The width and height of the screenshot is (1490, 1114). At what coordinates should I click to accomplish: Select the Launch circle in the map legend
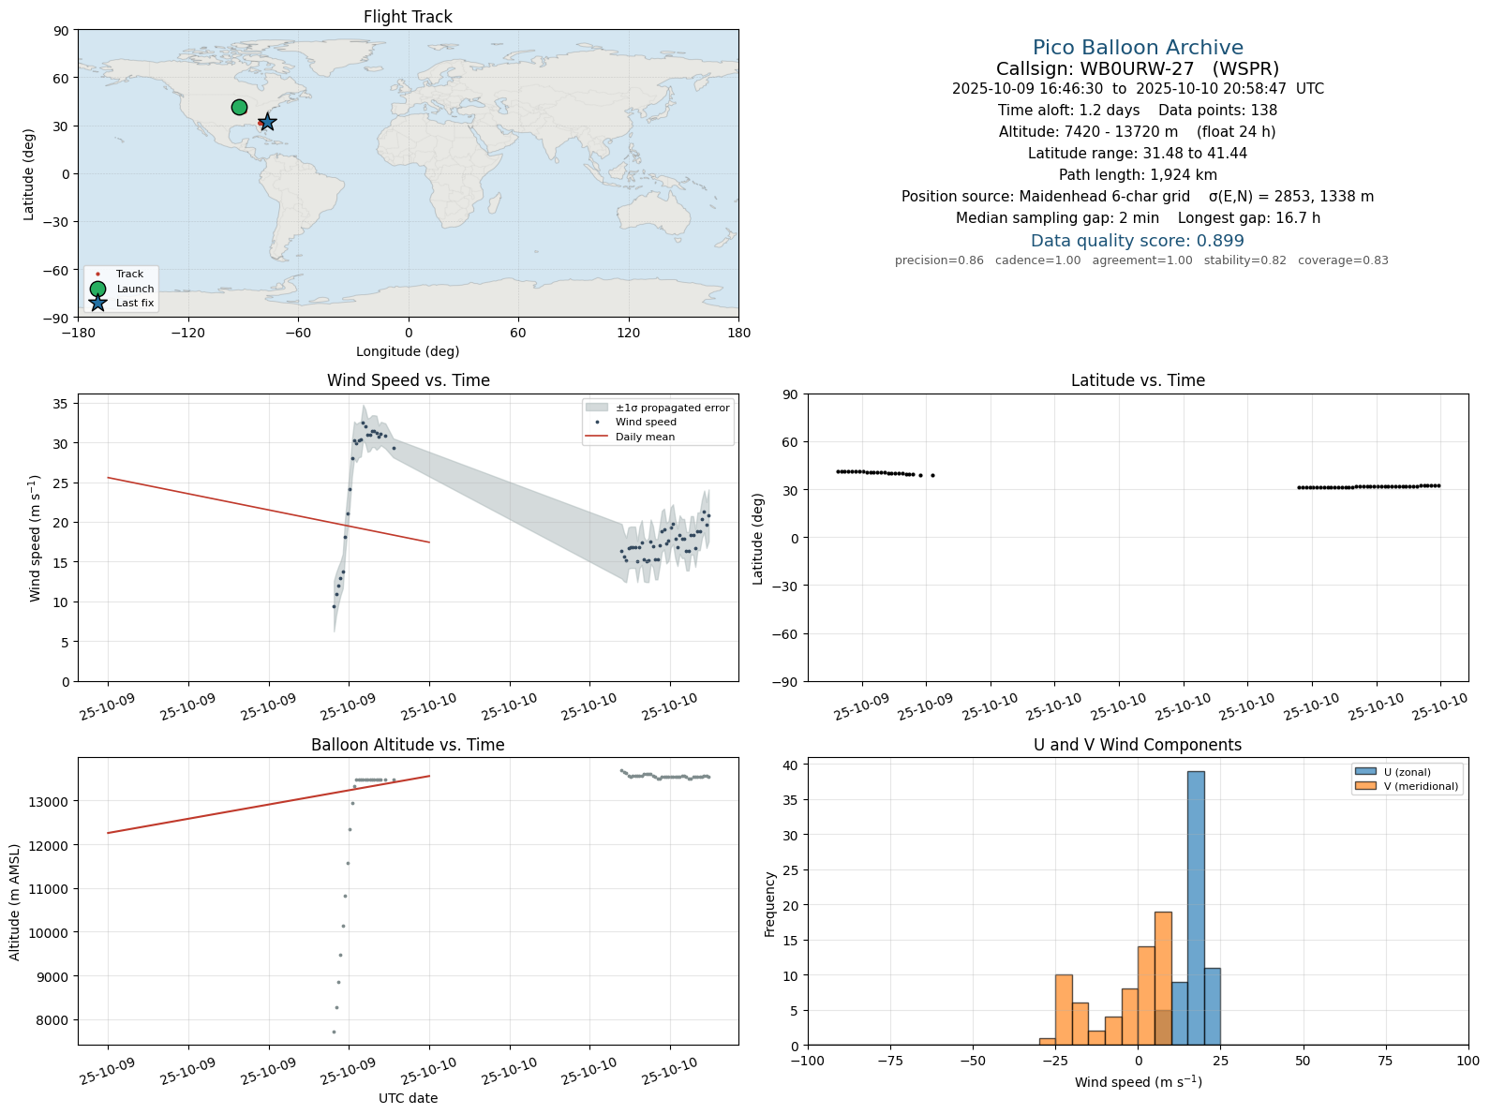pos(97,289)
